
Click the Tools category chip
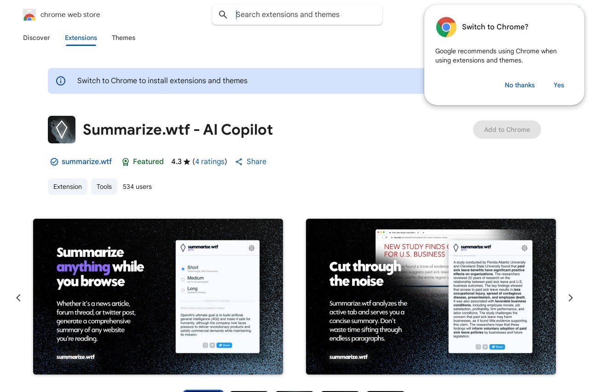[104, 187]
